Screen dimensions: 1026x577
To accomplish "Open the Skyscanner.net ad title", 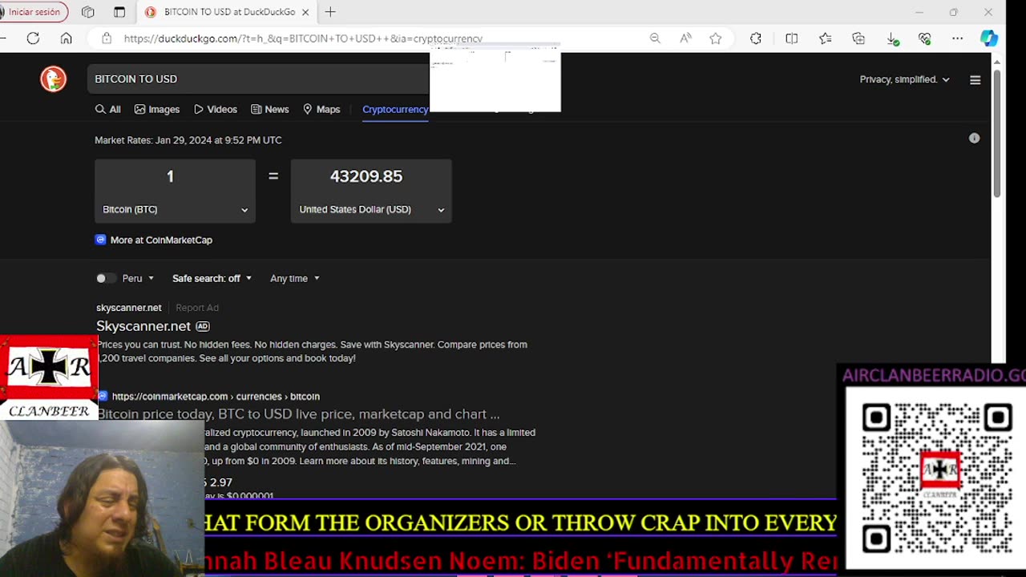I will 143,326.
